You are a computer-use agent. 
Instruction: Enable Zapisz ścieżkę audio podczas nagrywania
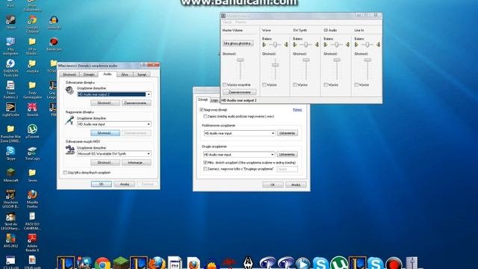205,117
